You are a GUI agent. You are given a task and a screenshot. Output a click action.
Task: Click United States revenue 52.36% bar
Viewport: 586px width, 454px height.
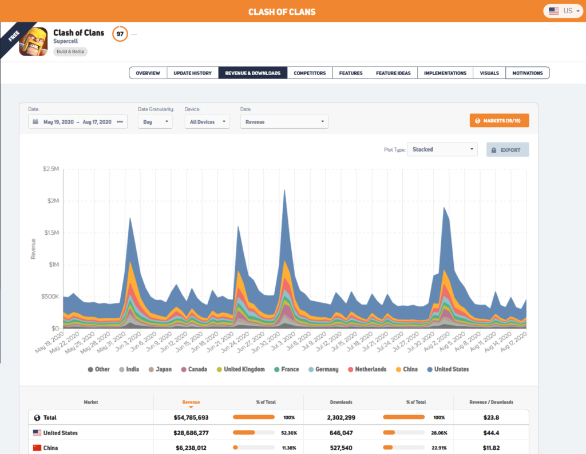click(254, 432)
